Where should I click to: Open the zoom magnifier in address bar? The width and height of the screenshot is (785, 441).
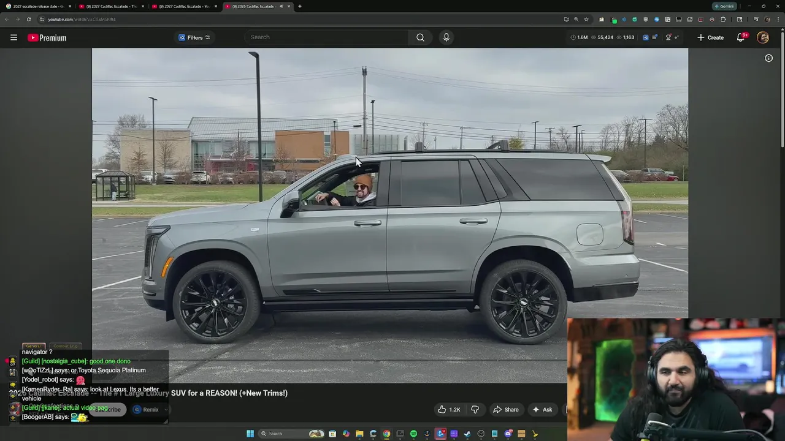click(576, 19)
